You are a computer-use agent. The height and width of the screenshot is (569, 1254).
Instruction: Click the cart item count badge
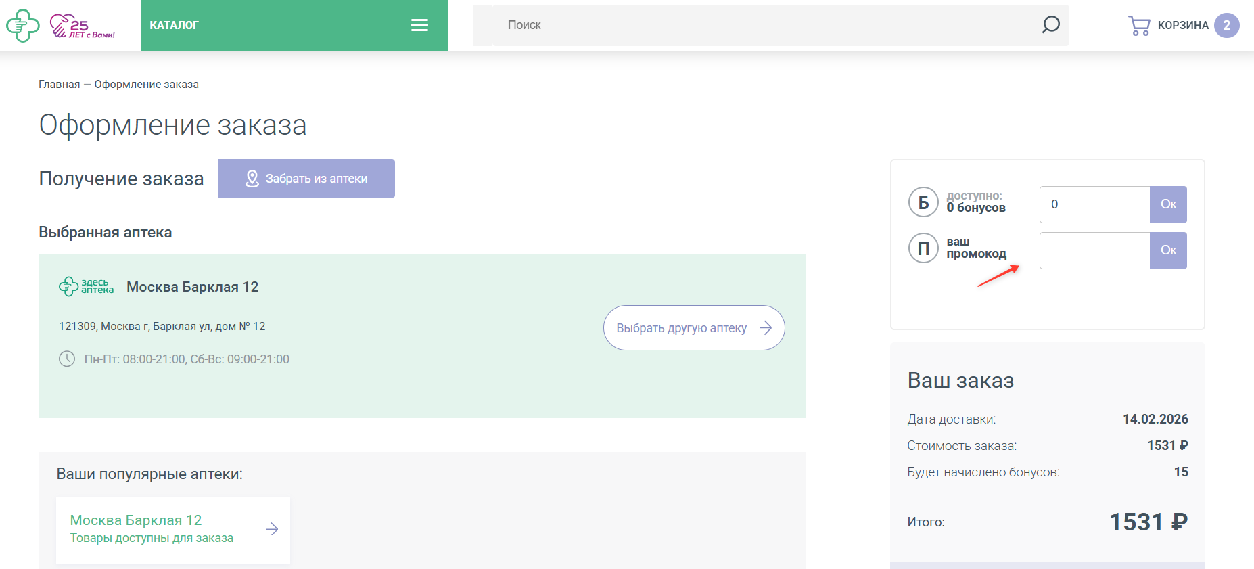1226,25
